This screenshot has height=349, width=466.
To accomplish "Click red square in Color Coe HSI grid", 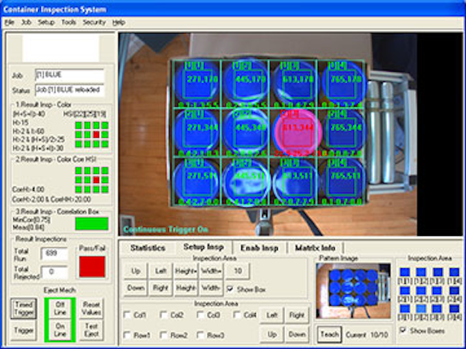I will click(96, 180).
